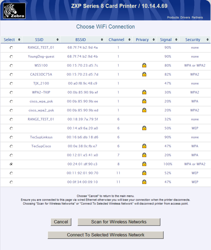This screenshot has width=211, height=250.
Task: Select radio for RANGE_TEST_01 on channel 6
Action: point(11,119)
